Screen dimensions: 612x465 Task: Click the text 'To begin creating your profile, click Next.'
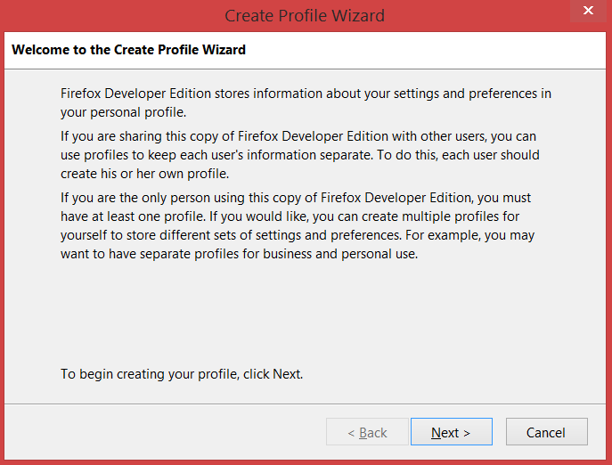[182, 374]
